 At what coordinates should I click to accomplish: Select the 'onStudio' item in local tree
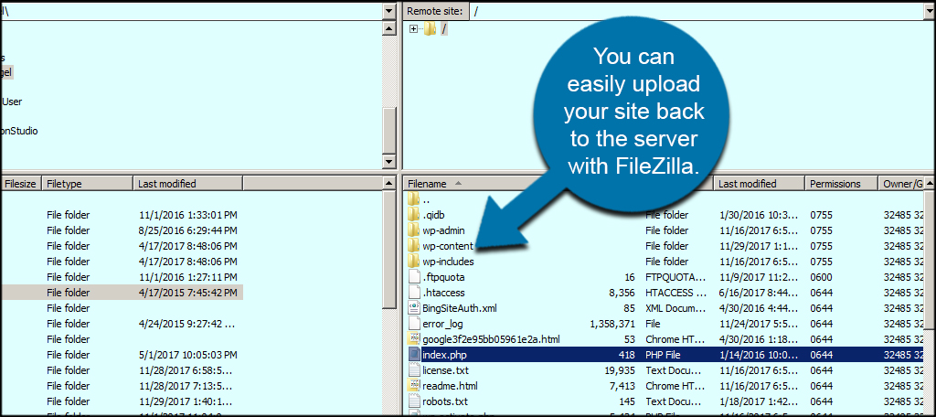[19, 131]
